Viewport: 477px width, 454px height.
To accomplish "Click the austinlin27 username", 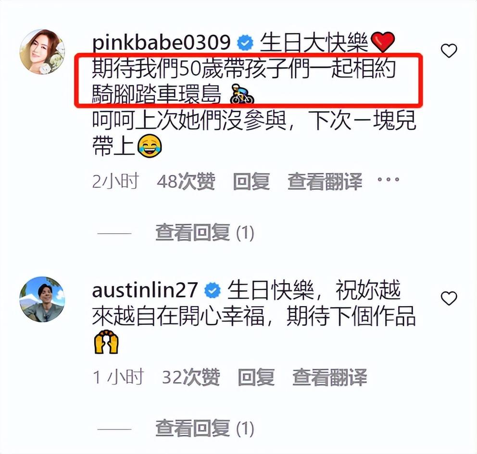I will point(145,289).
